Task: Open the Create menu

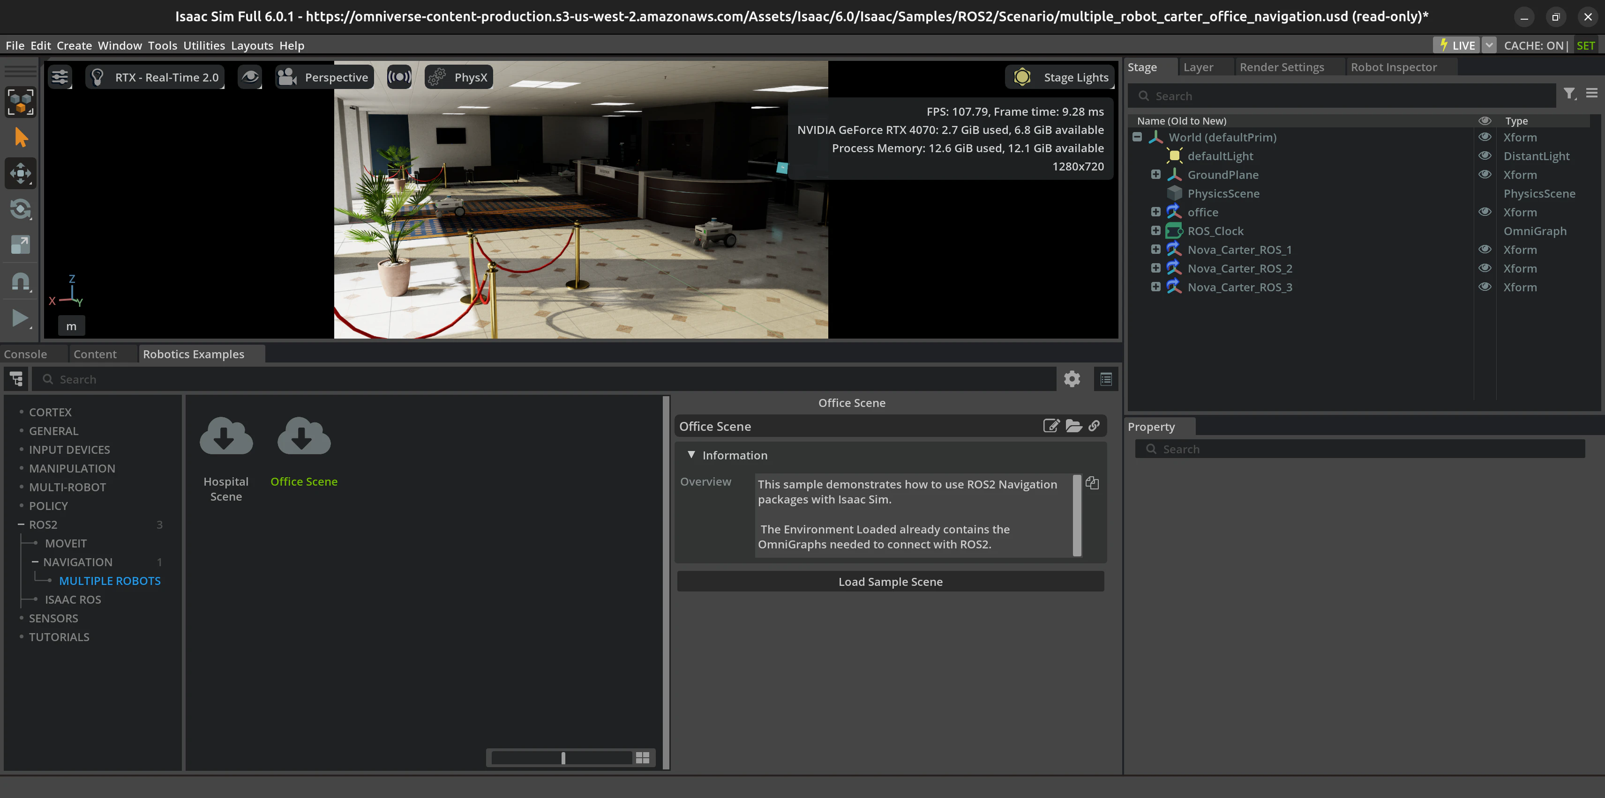Action: click(74, 45)
